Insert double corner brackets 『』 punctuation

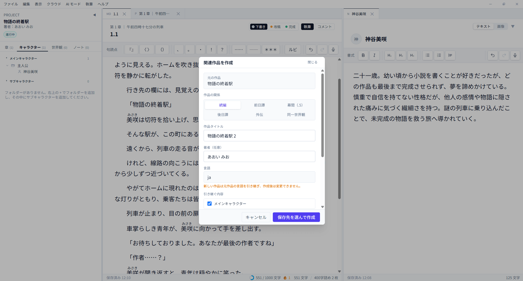131,50
